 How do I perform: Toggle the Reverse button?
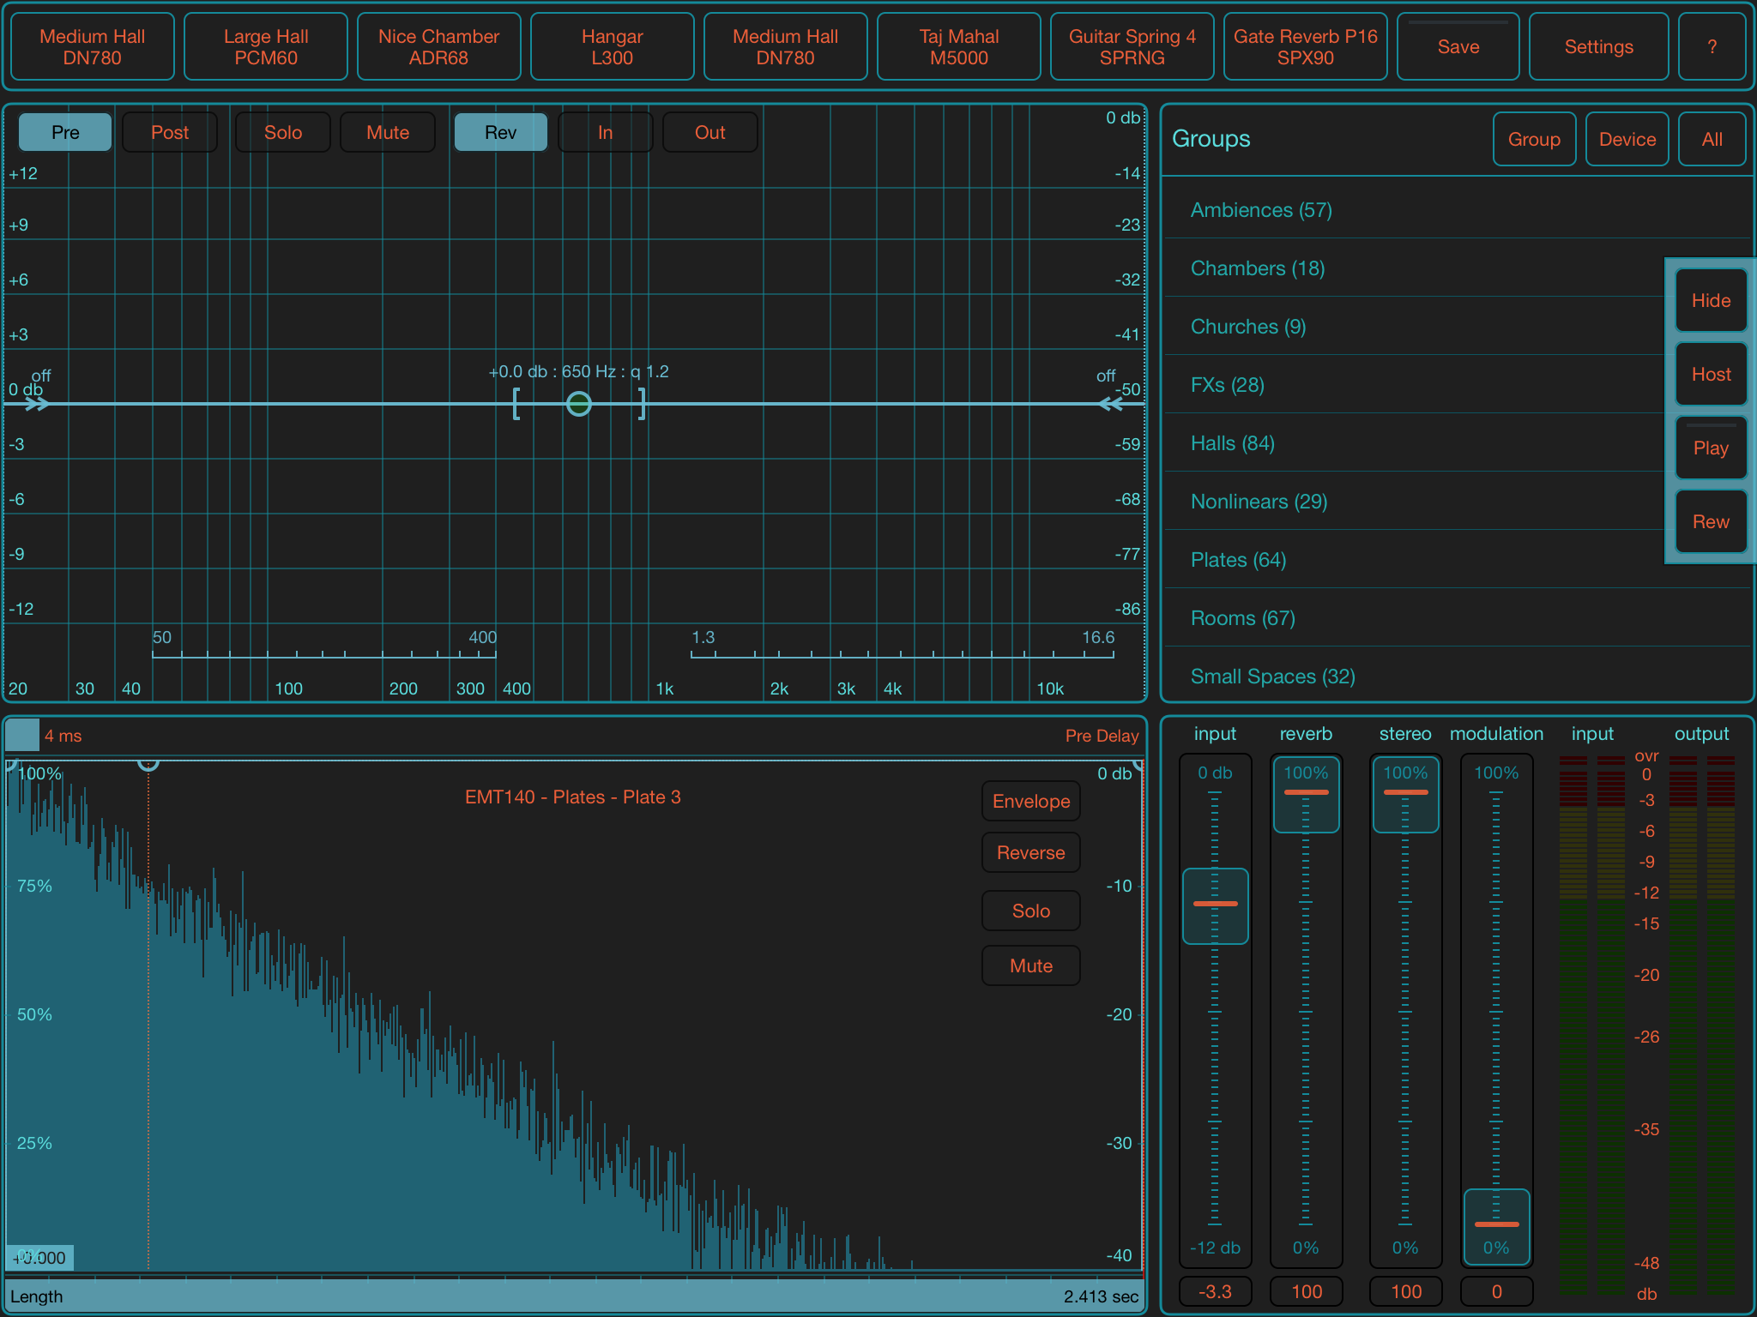point(1031,852)
